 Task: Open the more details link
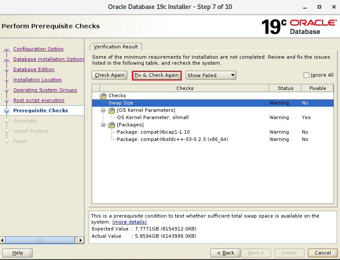click(129, 222)
